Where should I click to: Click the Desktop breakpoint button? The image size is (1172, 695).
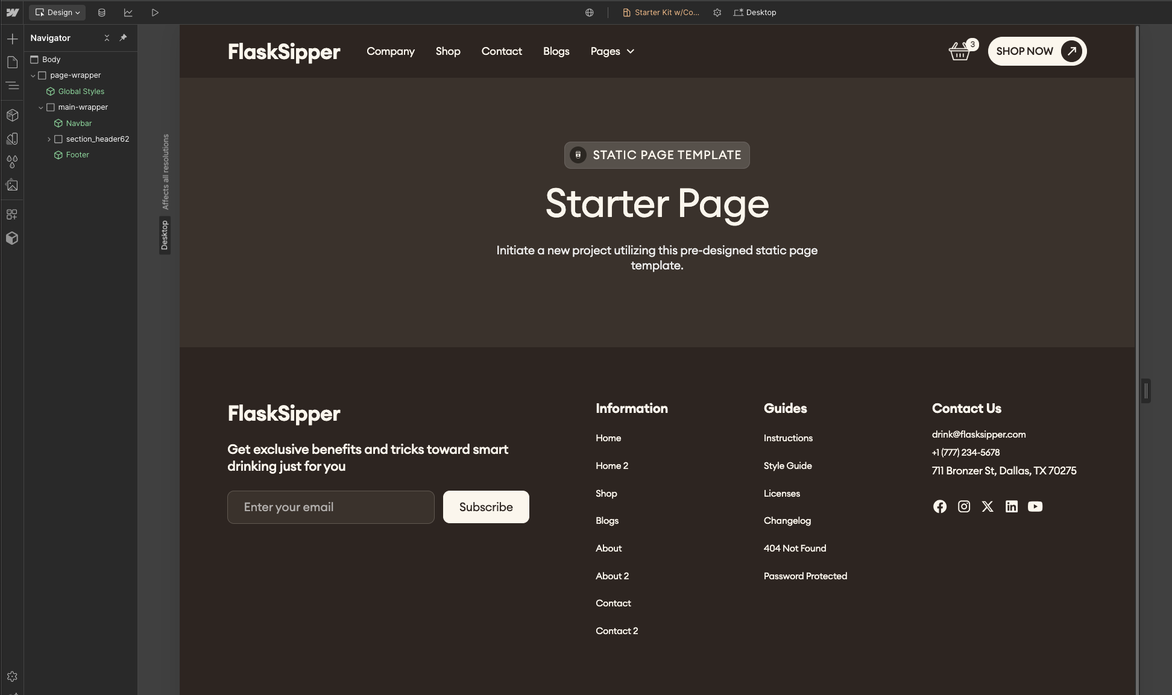coord(755,13)
